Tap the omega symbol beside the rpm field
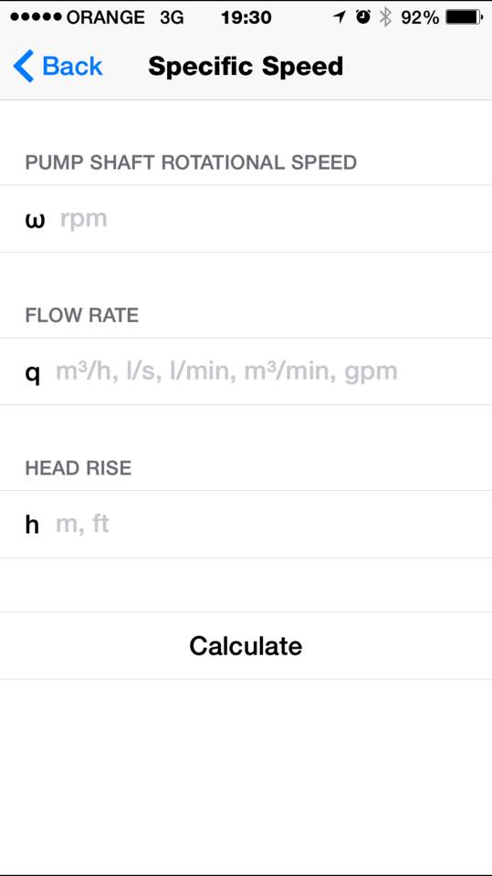Screen dimensions: 492x876 (36, 221)
